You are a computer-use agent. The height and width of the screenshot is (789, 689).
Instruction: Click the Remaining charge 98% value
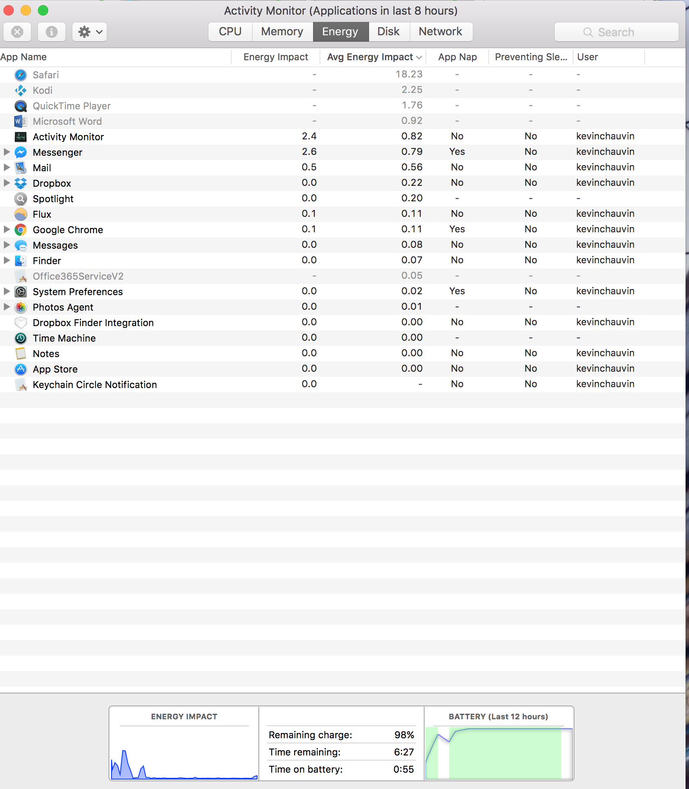[404, 735]
